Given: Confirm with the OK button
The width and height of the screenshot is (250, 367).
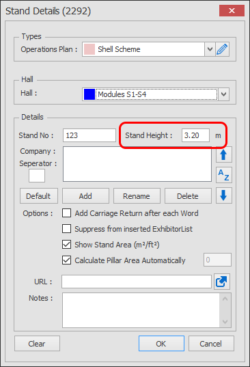Looking at the screenshot, I should pos(161,344).
